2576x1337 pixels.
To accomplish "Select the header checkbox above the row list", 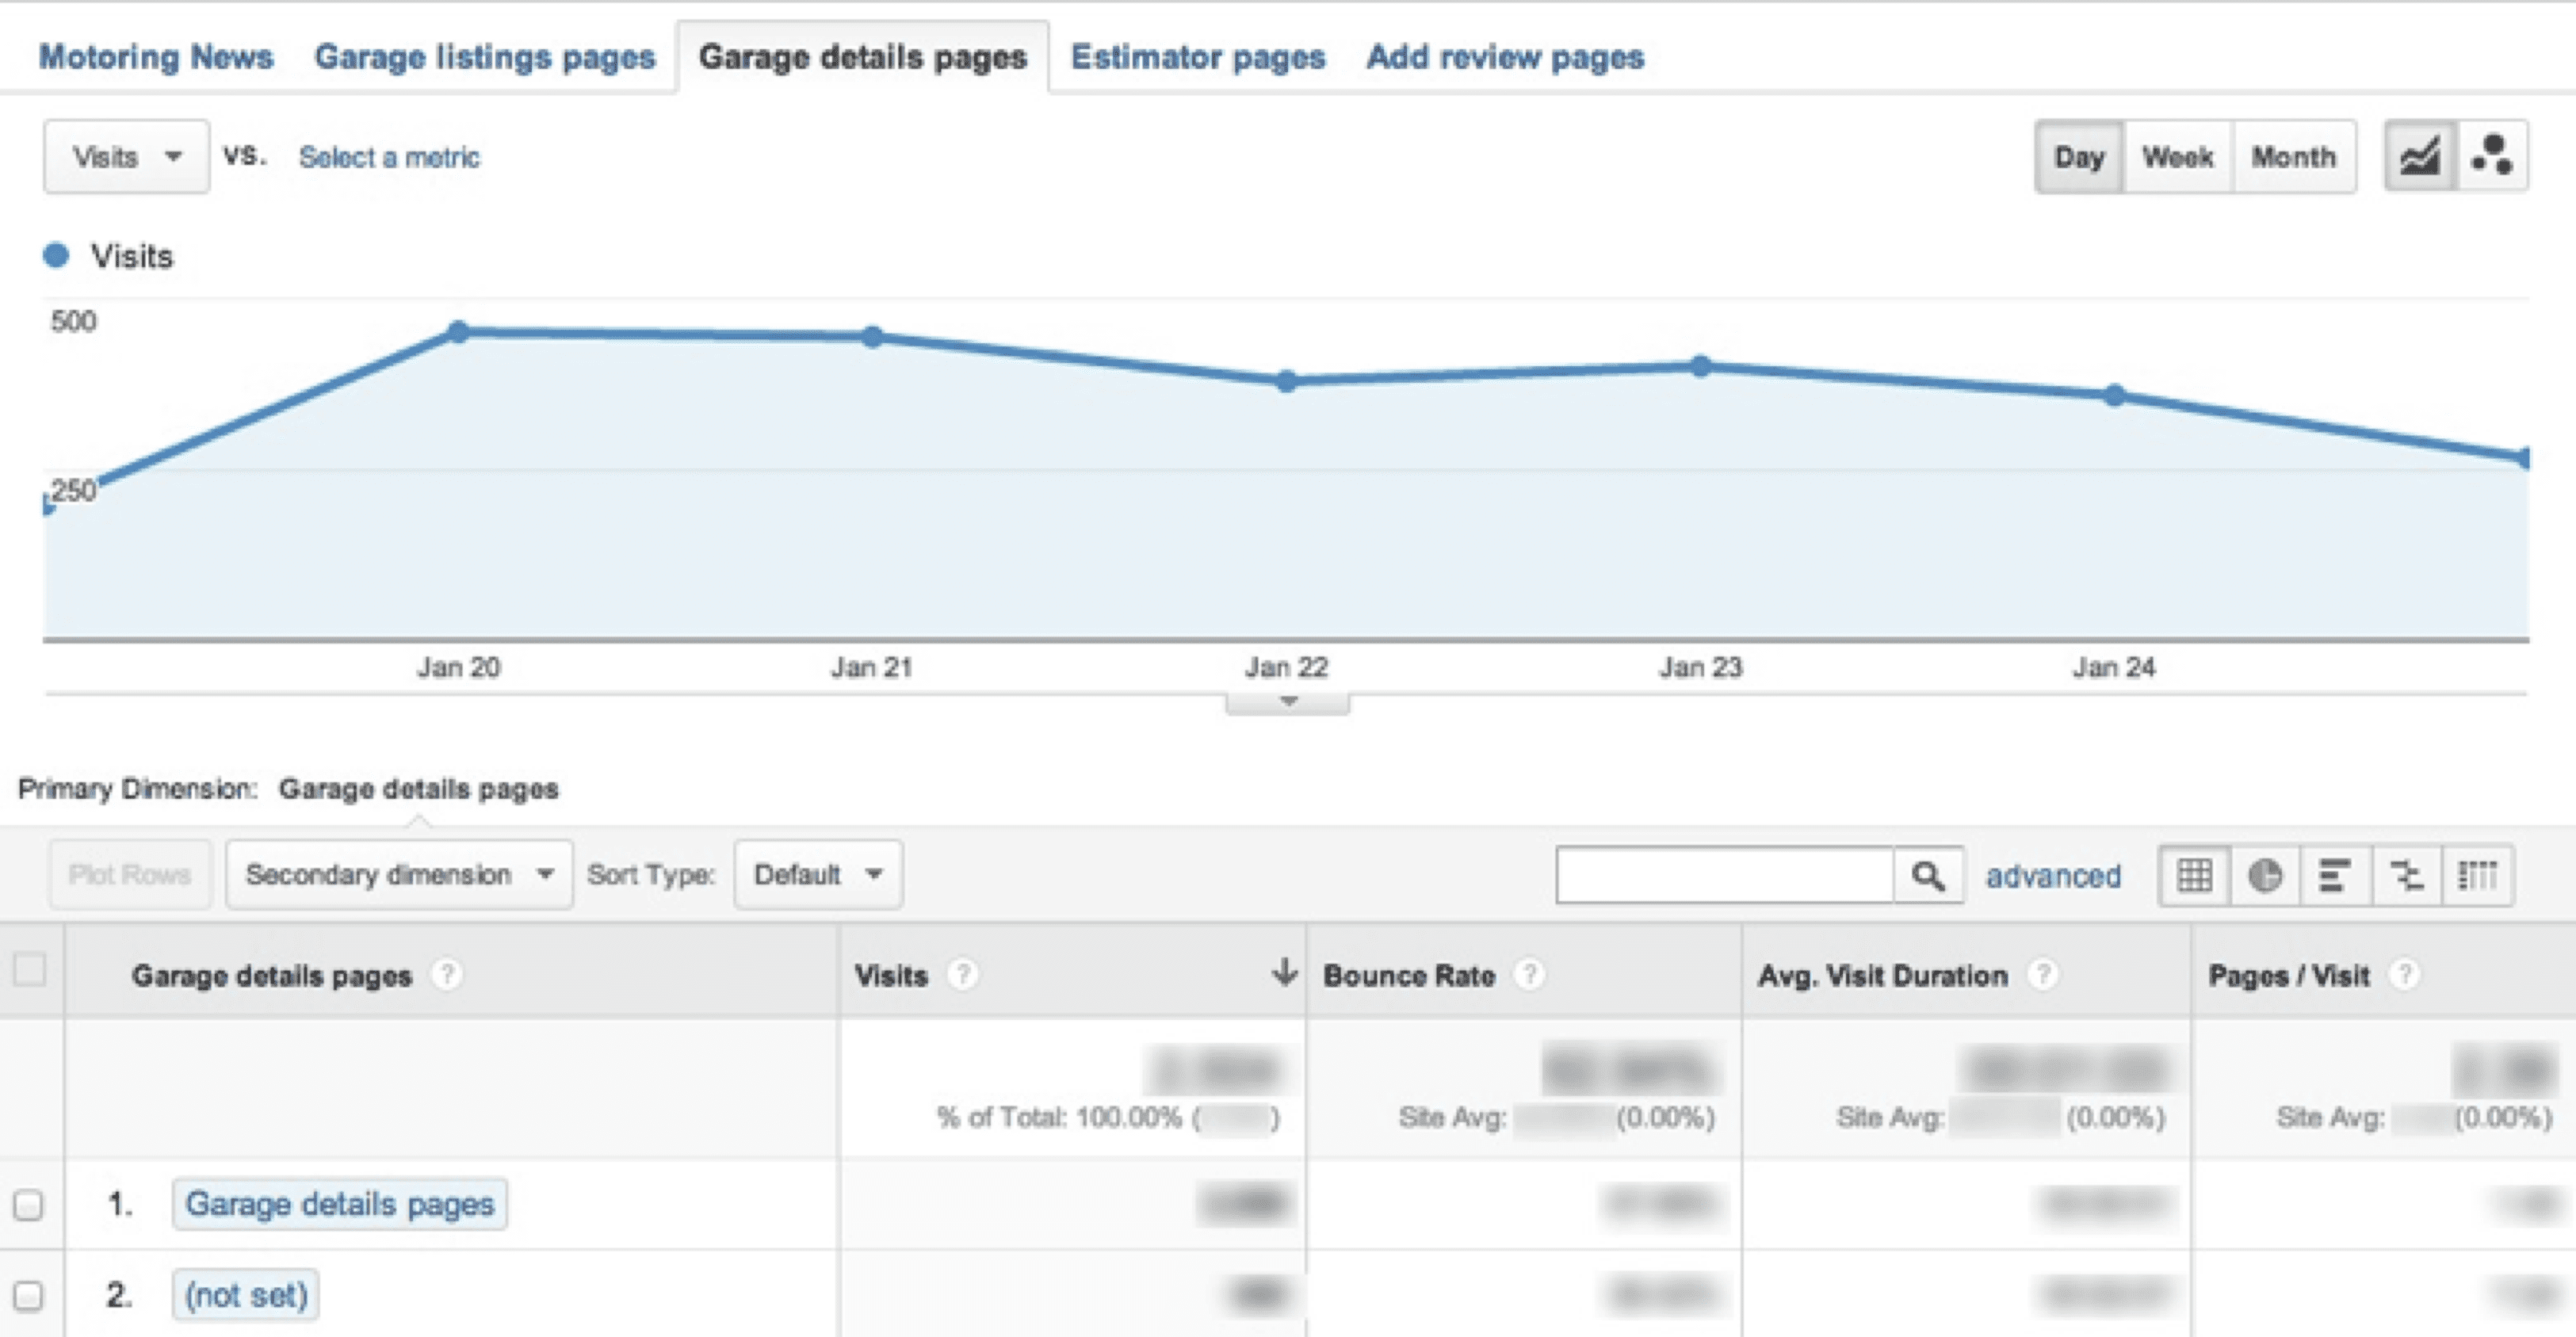I will coord(29,968).
